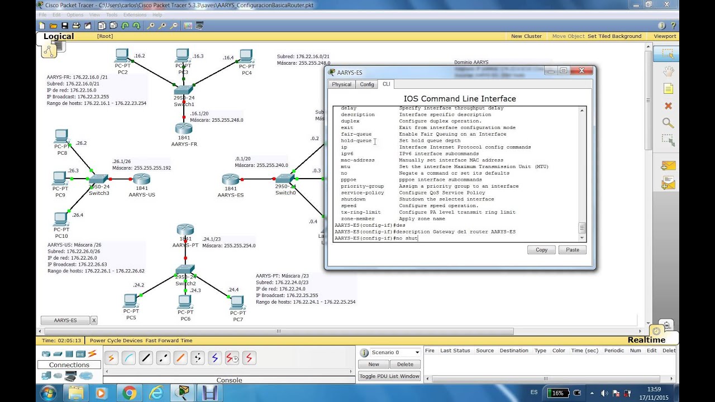Click Set Tiled Background
Viewport: 715px width, 402px height.
coord(614,36)
